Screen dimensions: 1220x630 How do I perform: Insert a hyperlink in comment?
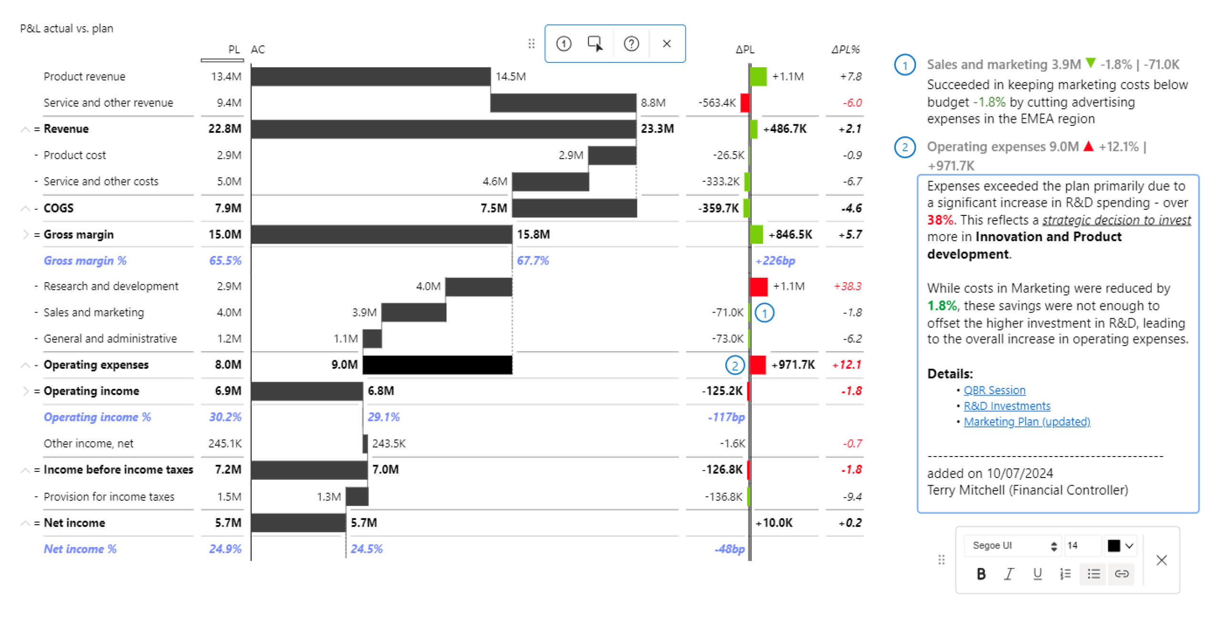pyautogui.click(x=1121, y=574)
